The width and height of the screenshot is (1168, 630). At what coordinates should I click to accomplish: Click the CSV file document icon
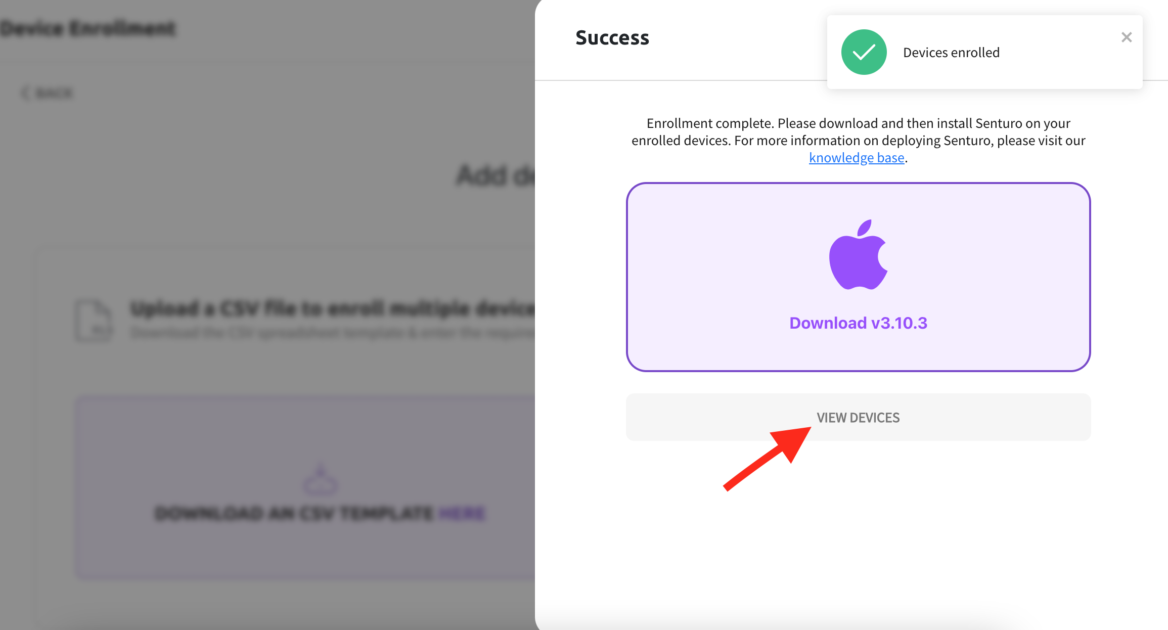coord(94,321)
